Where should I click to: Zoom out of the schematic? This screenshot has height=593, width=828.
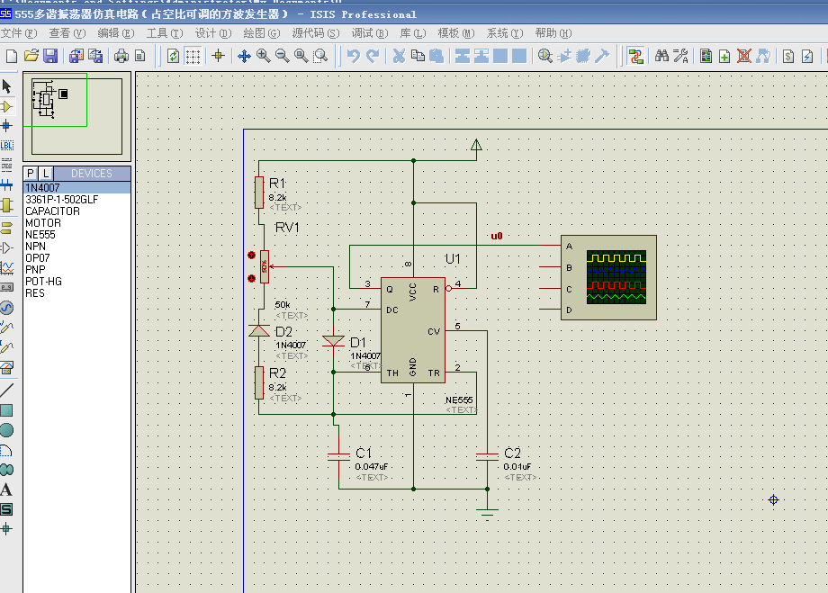pos(282,56)
